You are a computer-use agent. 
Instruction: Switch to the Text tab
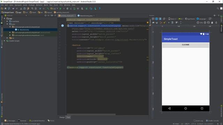68,117
